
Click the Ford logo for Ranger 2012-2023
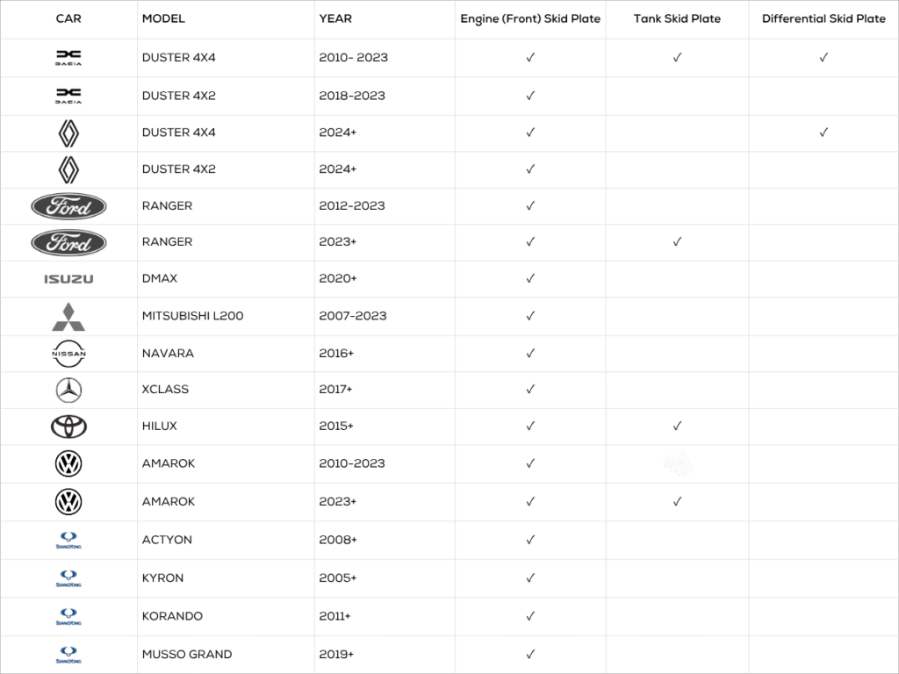68,206
